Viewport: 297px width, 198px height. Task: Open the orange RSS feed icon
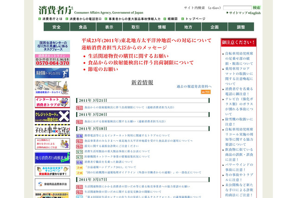(206, 92)
